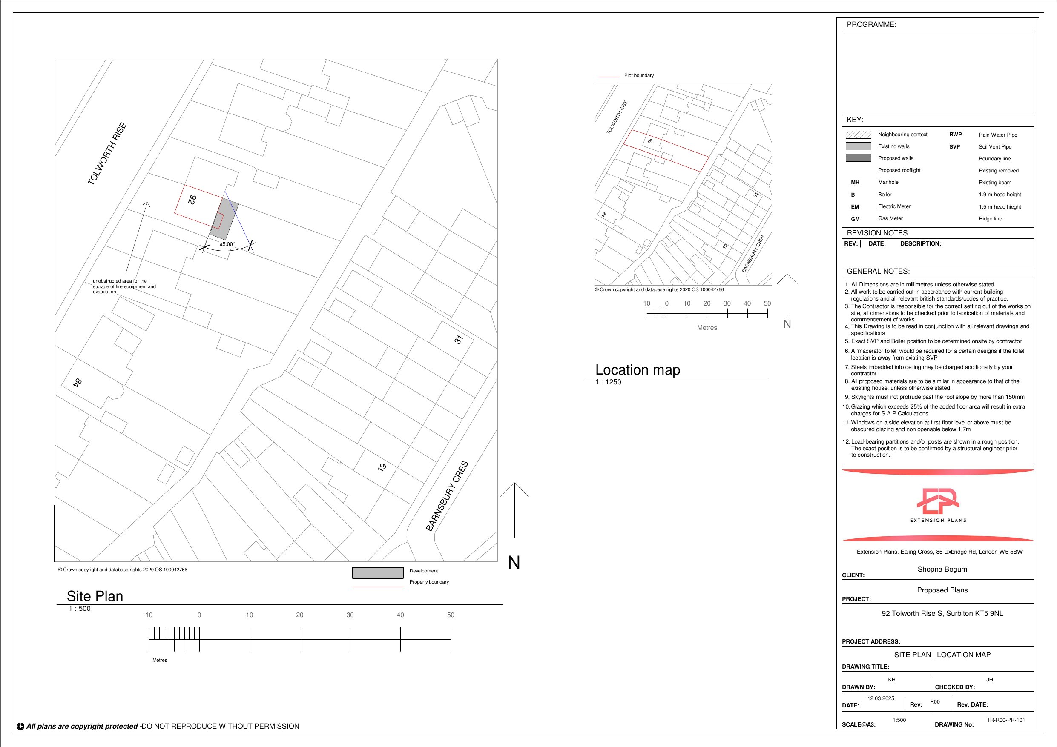This screenshot has height=747, width=1057.
Task: Click the 50 mark on the Site Plan scale bar
Action: click(x=451, y=615)
